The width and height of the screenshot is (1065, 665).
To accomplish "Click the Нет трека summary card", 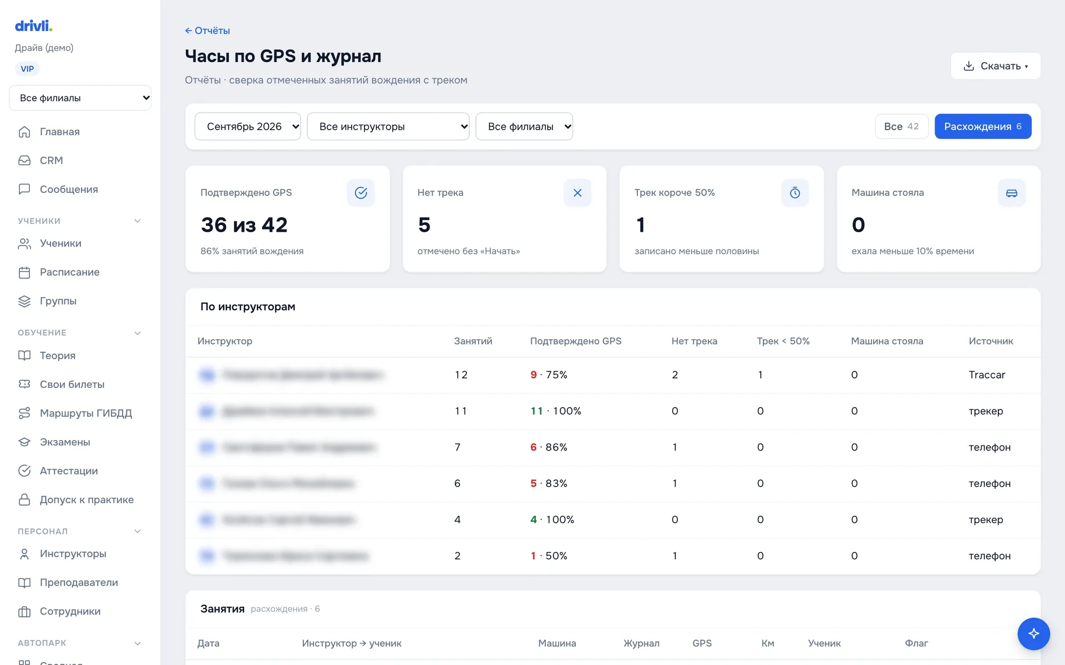I will coord(504,219).
